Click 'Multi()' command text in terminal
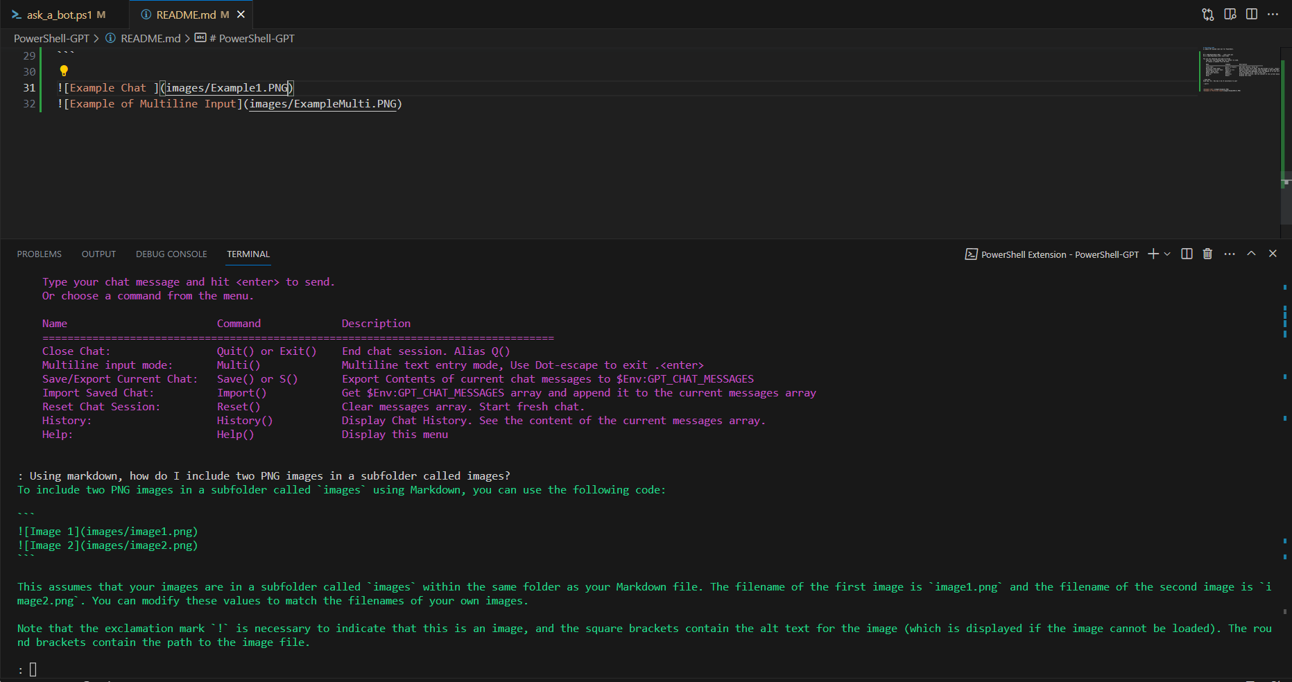This screenshot has width=1292, height=682. pos(239,365)
